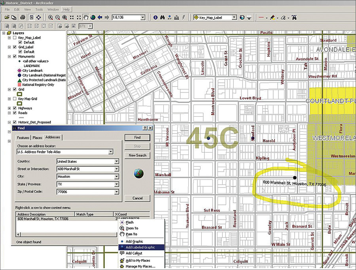Click the Cancel button in Find dialog

[x=136, y=198]
